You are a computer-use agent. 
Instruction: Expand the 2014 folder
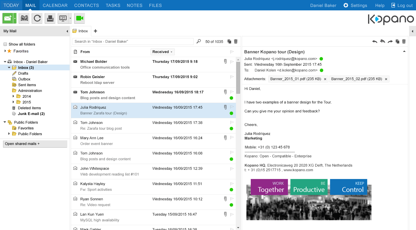coord(13,96)
